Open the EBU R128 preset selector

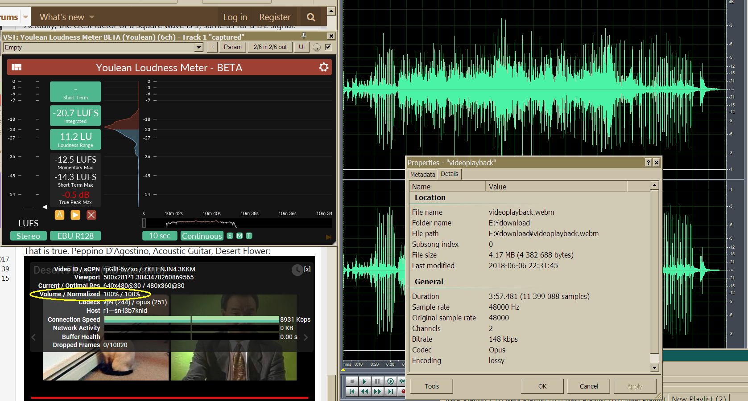[x=75, y=236]
